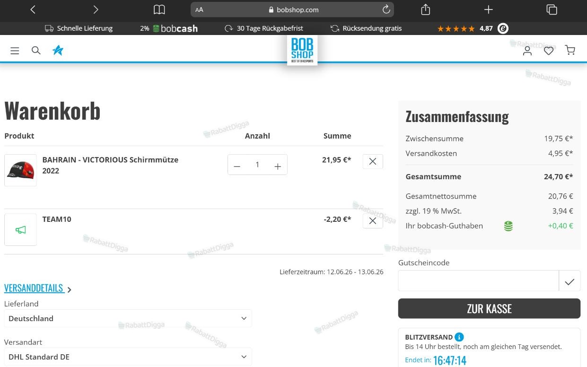This screenshot has height=367, width=587.
Task: Open the search magnifier
Action: point(36,50)
